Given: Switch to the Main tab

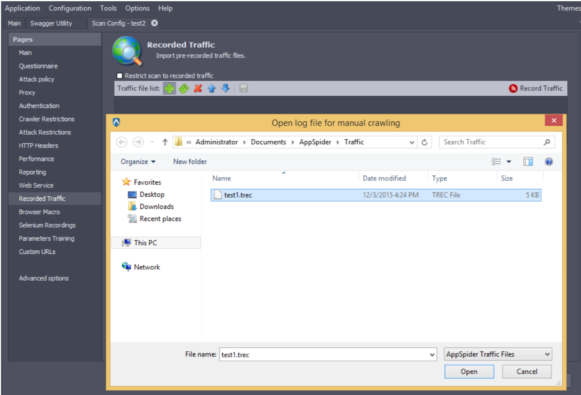Looking at the screenshot, I should tap(14, 24).
